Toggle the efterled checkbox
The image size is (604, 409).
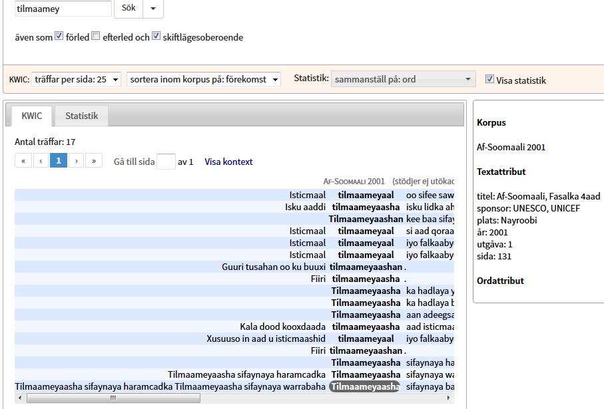coord(95,36)
